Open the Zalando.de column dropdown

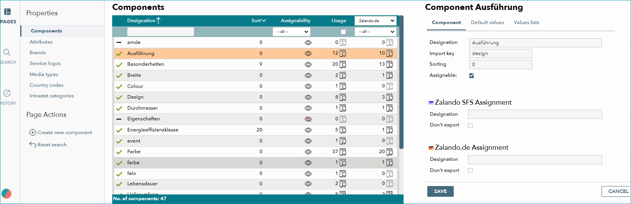tap(376, 21)
